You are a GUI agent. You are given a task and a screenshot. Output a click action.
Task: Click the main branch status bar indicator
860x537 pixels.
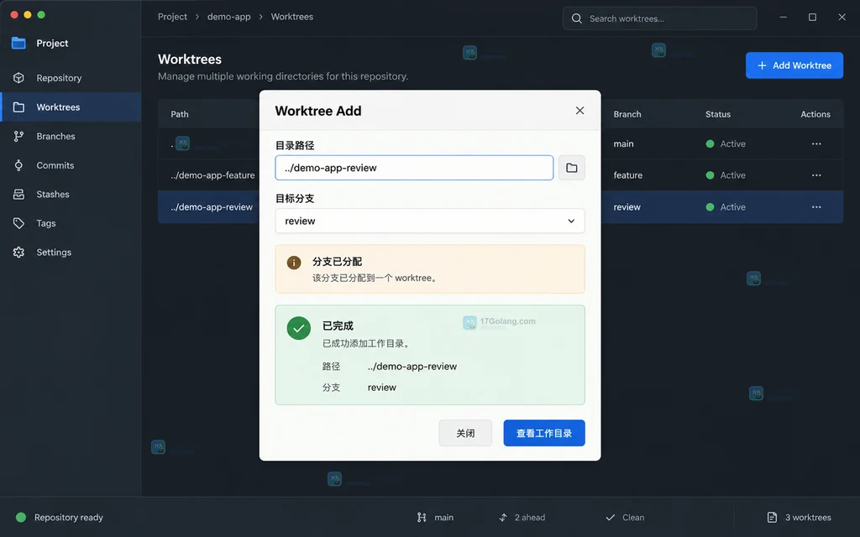[x=435, y=517]
